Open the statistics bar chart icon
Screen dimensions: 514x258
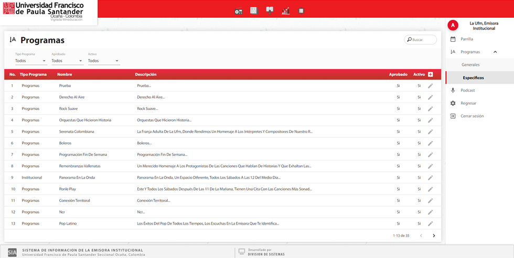coord(285,11)
